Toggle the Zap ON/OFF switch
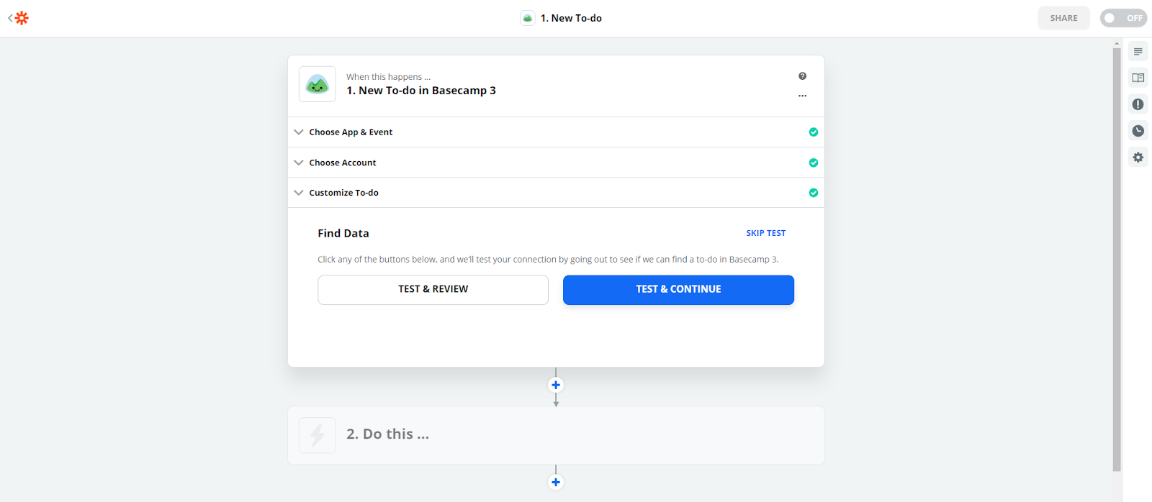1152x502 pixels. click(x=1123, y=18)
